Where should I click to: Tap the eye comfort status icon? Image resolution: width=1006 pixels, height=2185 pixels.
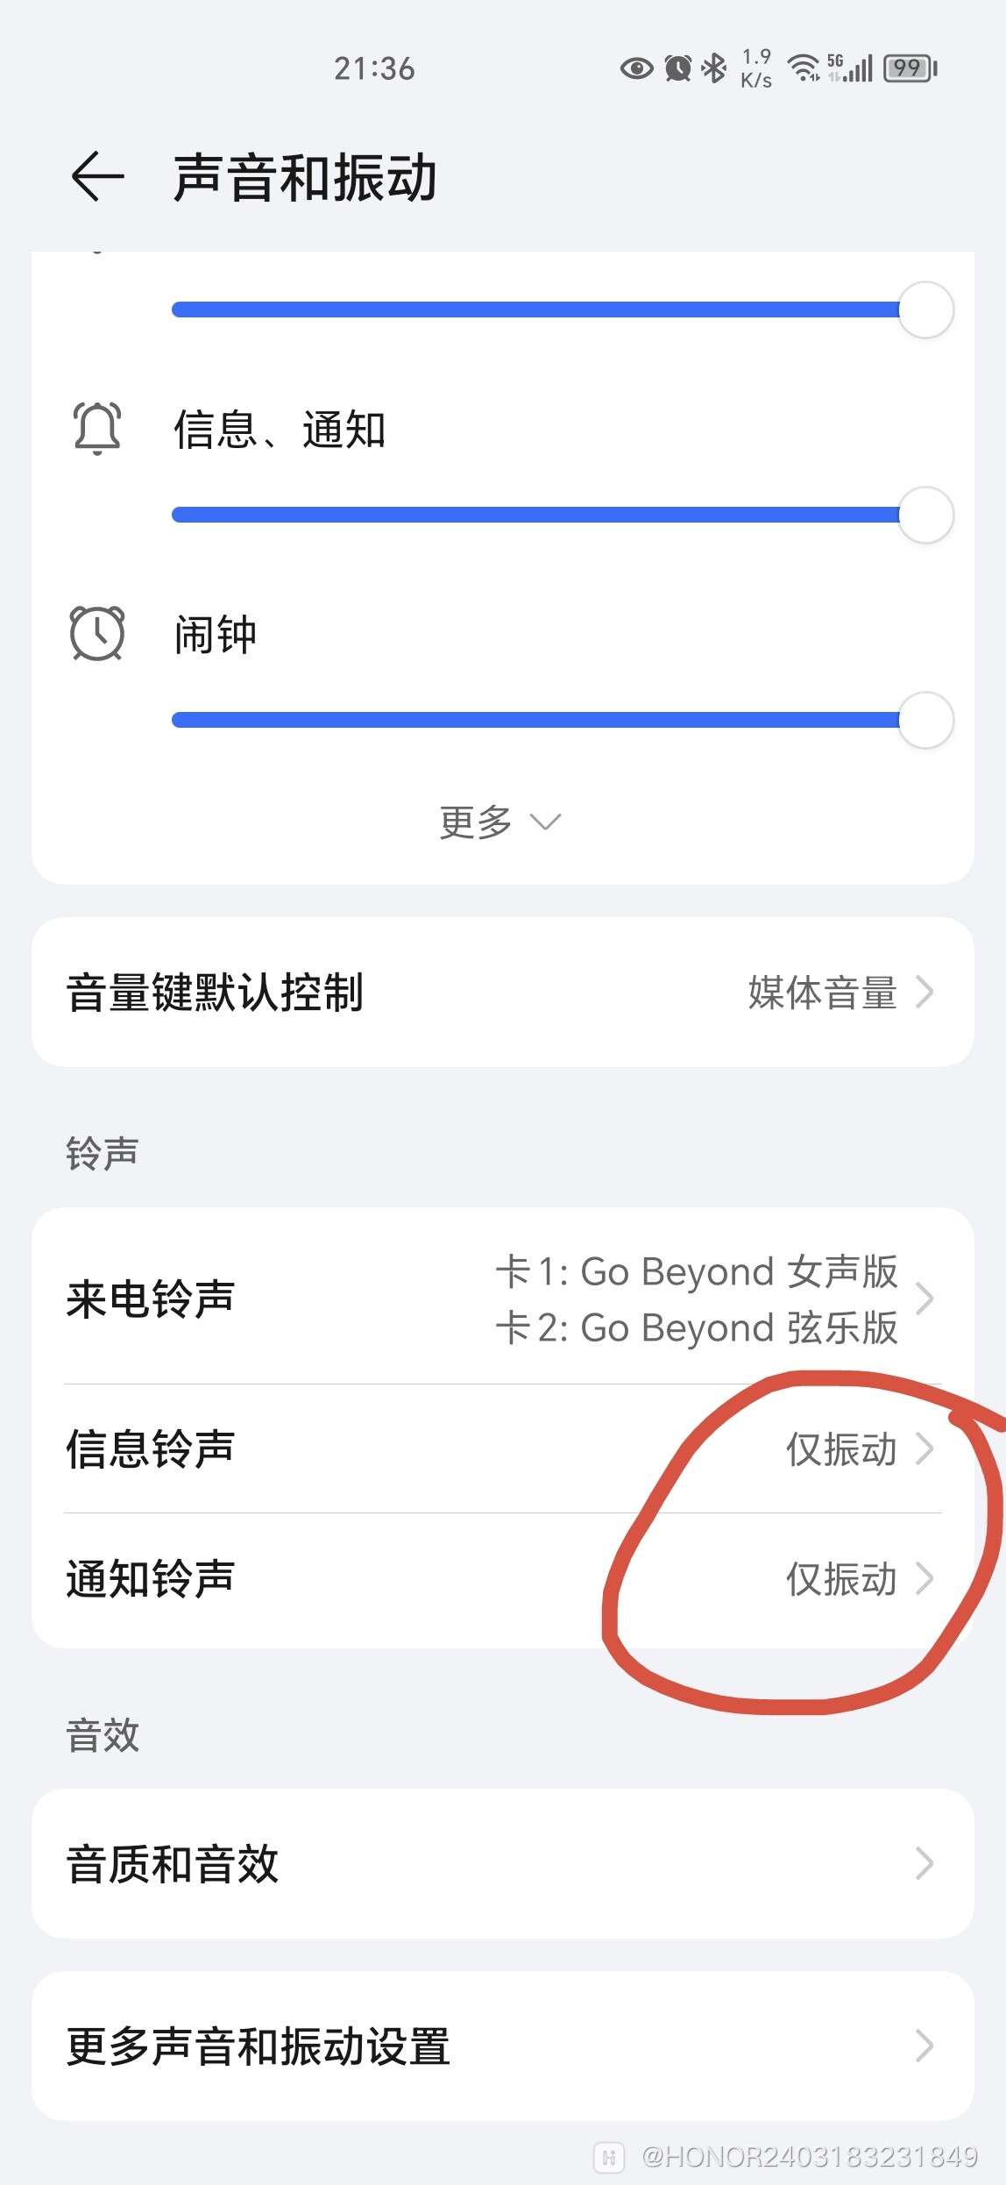click(x=637, y=68)
